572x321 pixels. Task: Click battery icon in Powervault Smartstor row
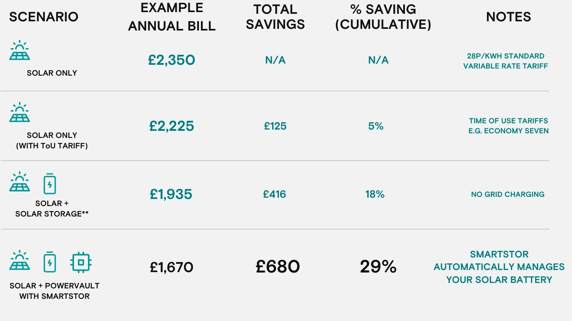49,262
